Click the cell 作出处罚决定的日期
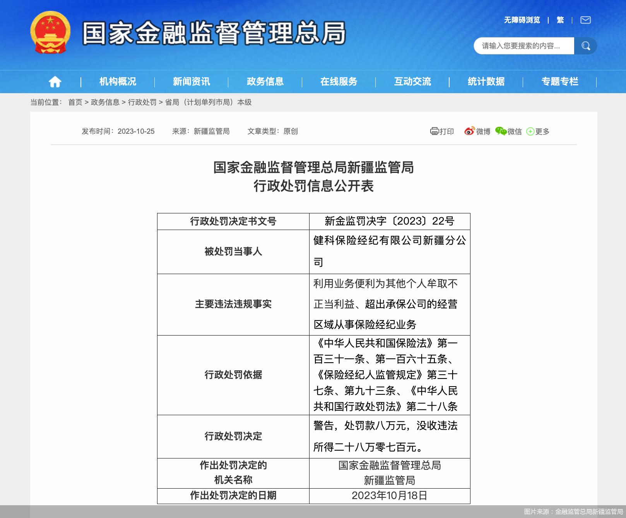 (233, 496)
